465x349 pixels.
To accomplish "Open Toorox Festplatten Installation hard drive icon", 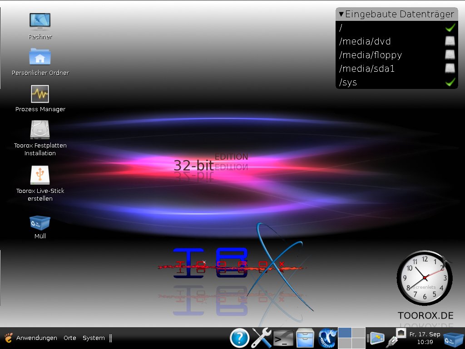I will (40, 130).
